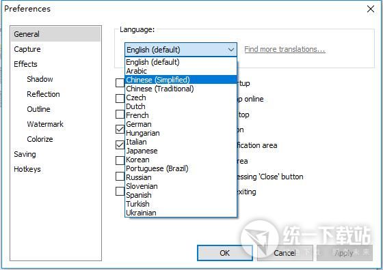Image resolution: width=383 pixels, height=270 pixels.
Task: Open the Saving preferences section
Action: pos(25,154)
